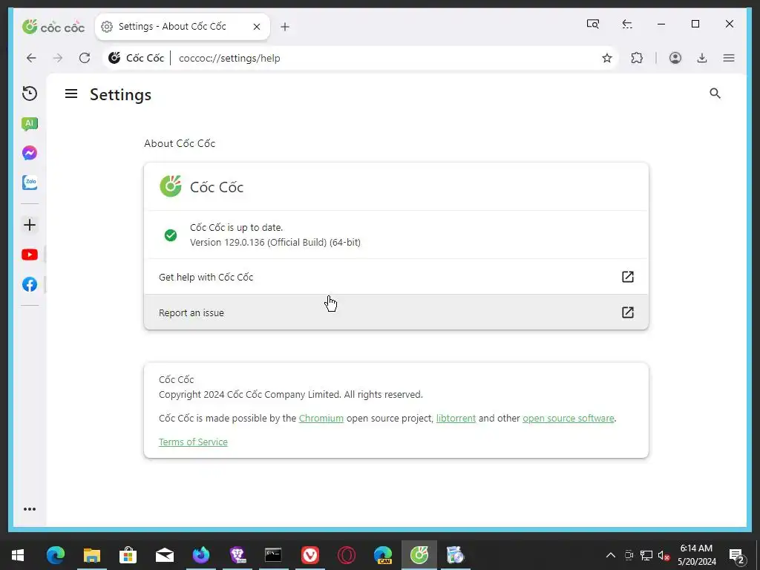Open the Settings hamburger menu

(x=71, y=94)
